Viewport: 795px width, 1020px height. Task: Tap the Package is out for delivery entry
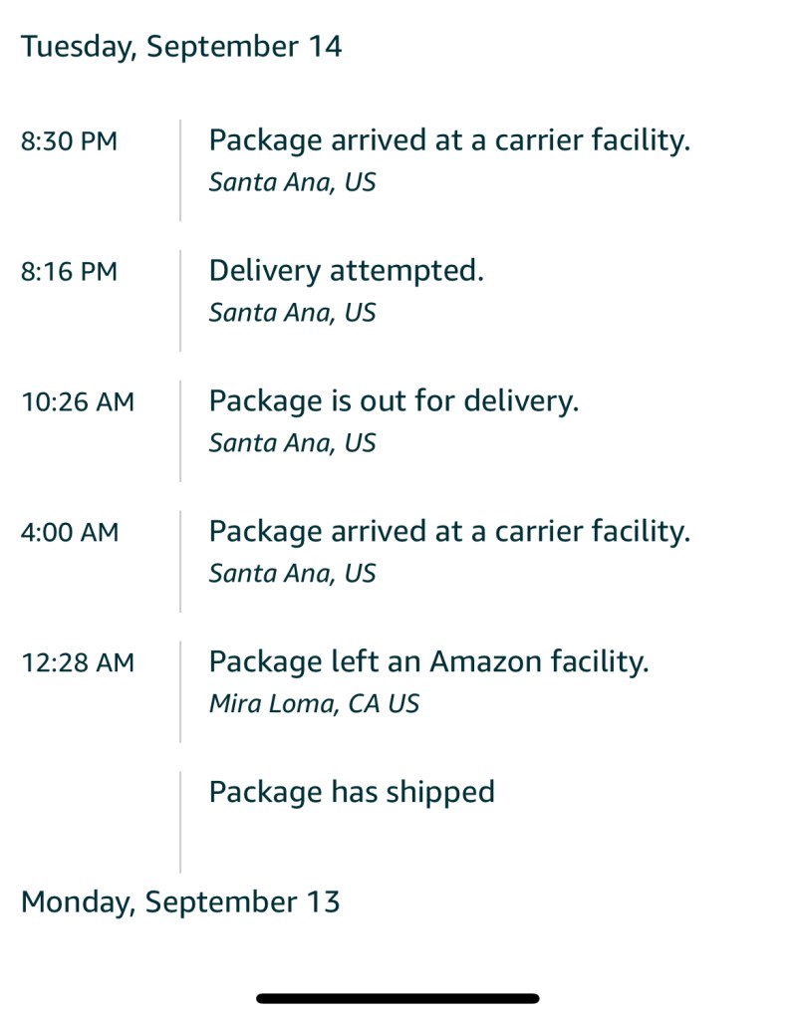pos(394,401)
